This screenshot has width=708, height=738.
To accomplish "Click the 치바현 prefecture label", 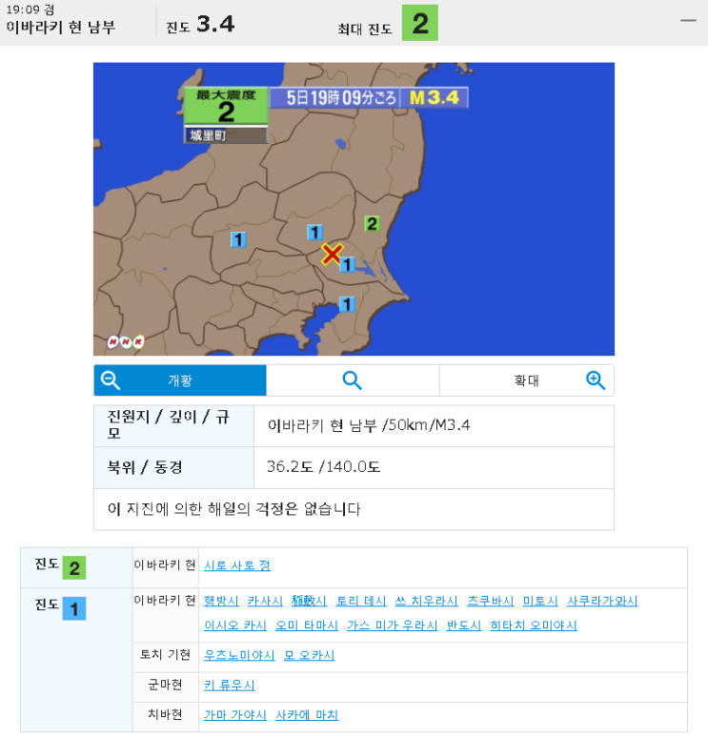I will (x=165, y=714).
